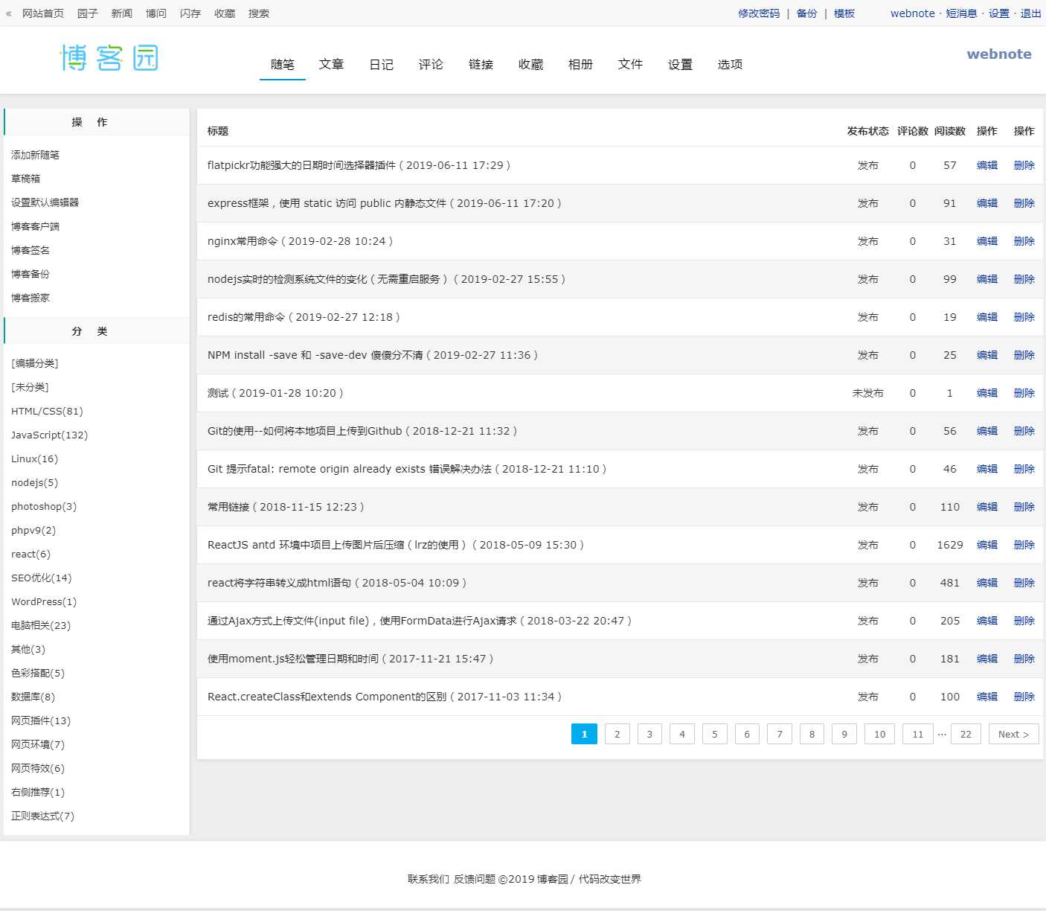Open the 设置 main tab

click(x=681, y=65)
